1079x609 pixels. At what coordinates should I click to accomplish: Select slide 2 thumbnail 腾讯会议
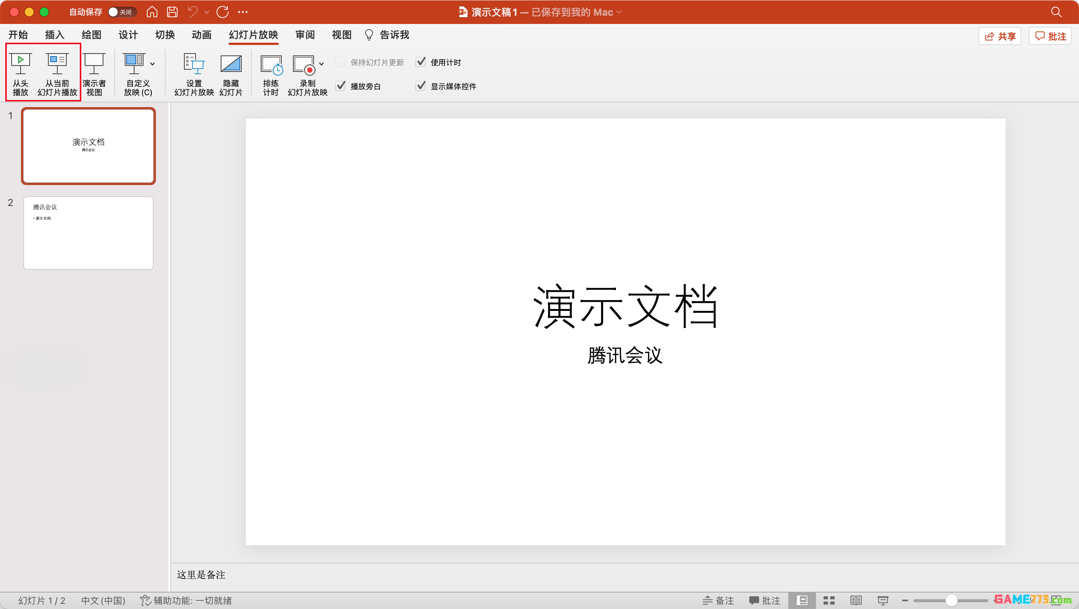coord(88,233)
